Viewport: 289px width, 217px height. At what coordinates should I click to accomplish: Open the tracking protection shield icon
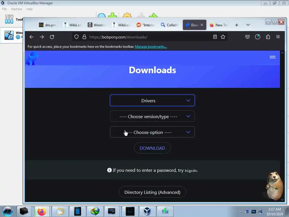coord(76,37)
